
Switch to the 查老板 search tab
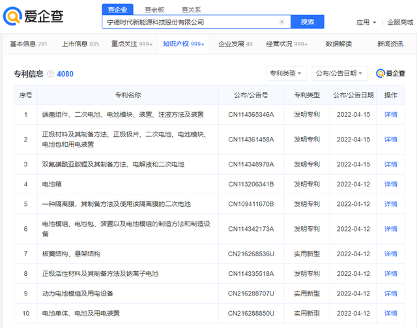point(154,9)
